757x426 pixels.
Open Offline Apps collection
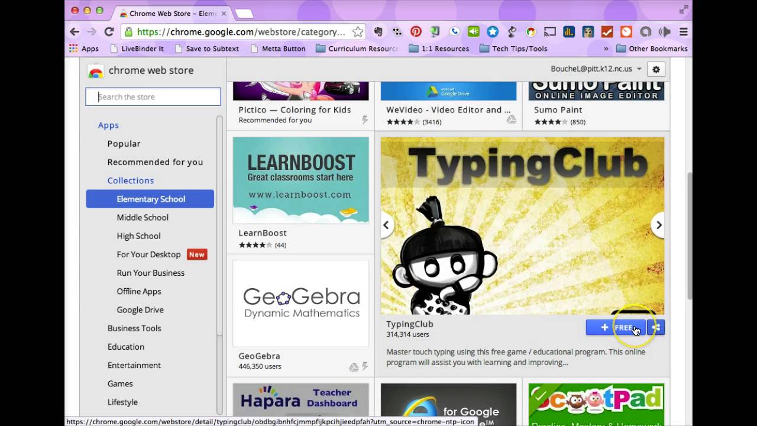(x=138, y=291)
